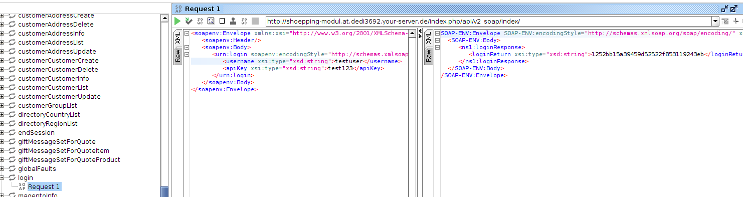Click the plus icon beside endpoint field
The image size is (743, 197).
coord(736,21)
